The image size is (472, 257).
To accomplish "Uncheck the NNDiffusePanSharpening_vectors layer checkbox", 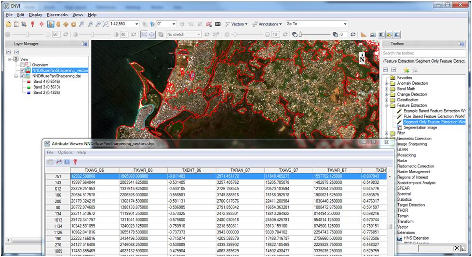I will click(22, 70).
